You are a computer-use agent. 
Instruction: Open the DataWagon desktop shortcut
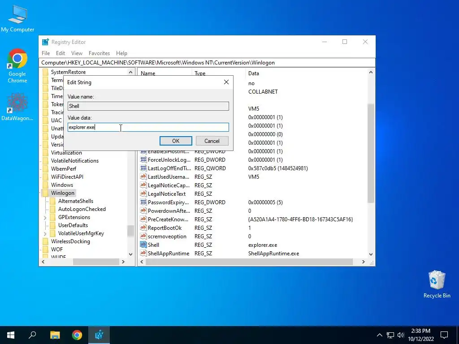(x=17, y=107)
